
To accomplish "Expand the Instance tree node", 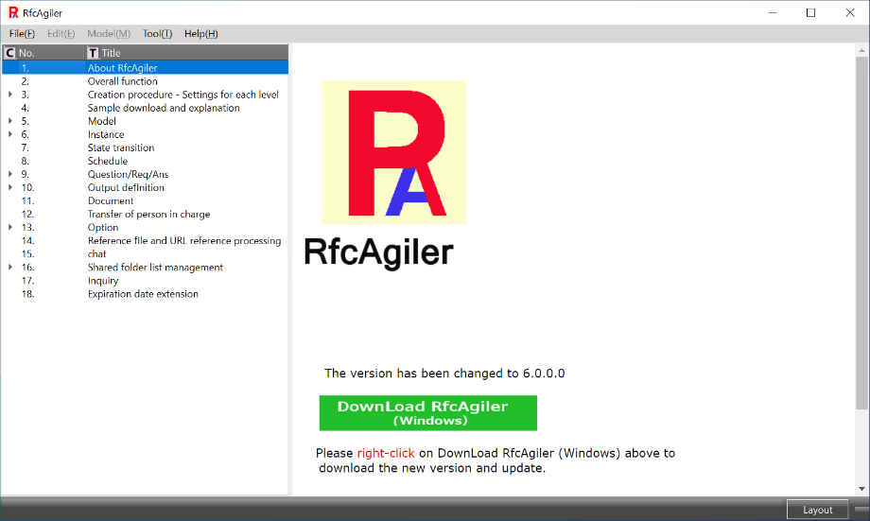I will tap(10, 134).
